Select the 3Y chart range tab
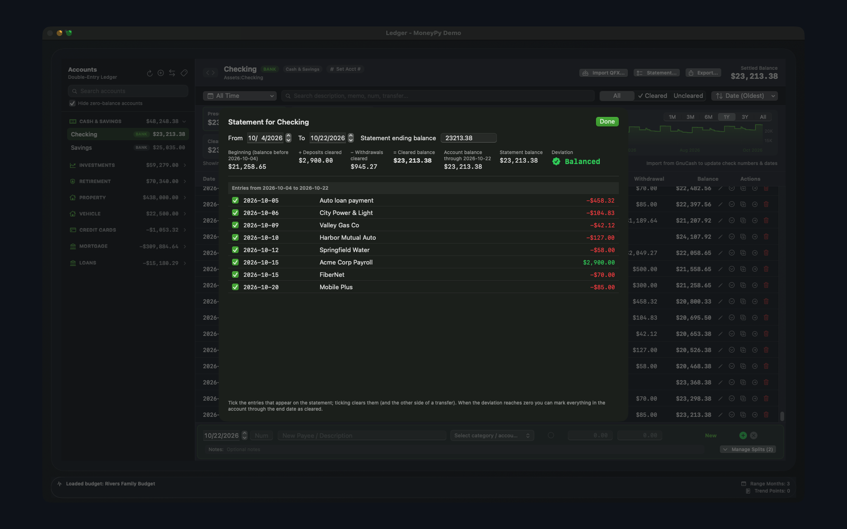 point(745,117)
